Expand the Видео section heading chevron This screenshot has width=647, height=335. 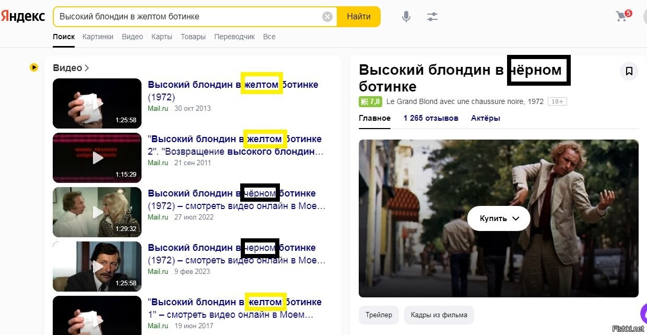point(87,68)
